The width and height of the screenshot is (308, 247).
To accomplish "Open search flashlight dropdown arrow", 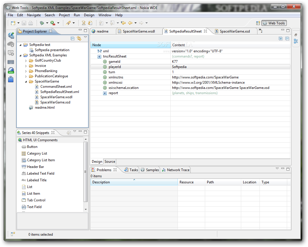I will pos(74,23).
